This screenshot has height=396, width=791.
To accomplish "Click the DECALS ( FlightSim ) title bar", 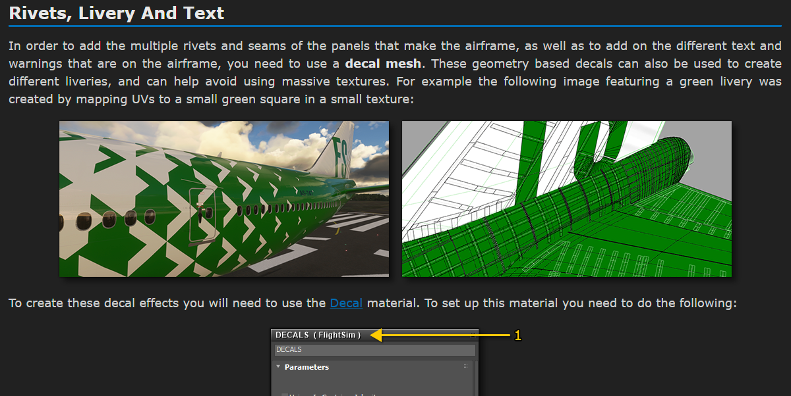I will click(374, 335).
